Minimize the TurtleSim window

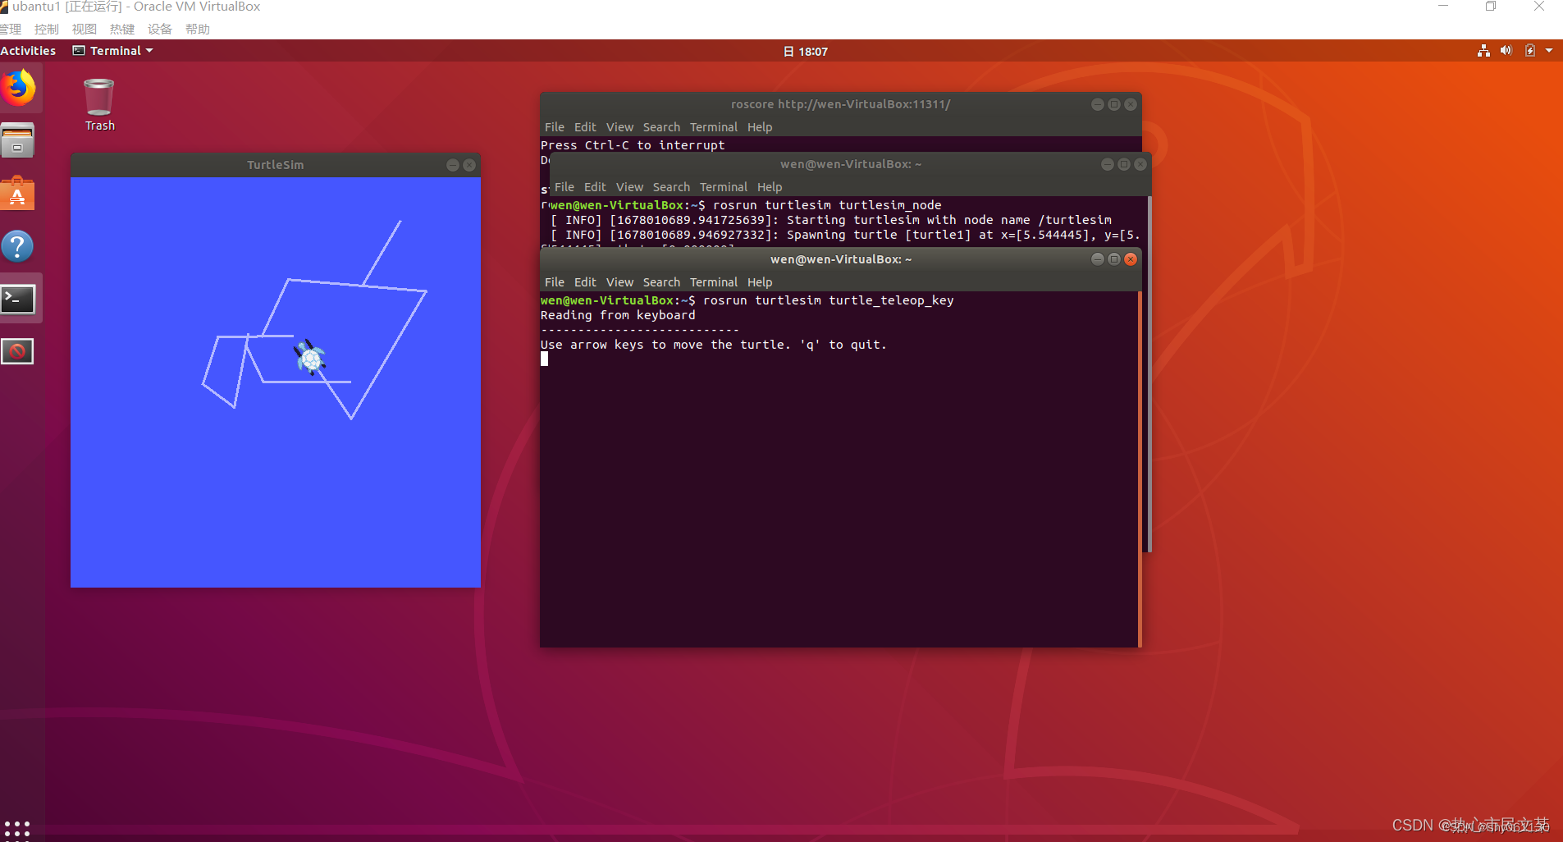tap(452, 165)
